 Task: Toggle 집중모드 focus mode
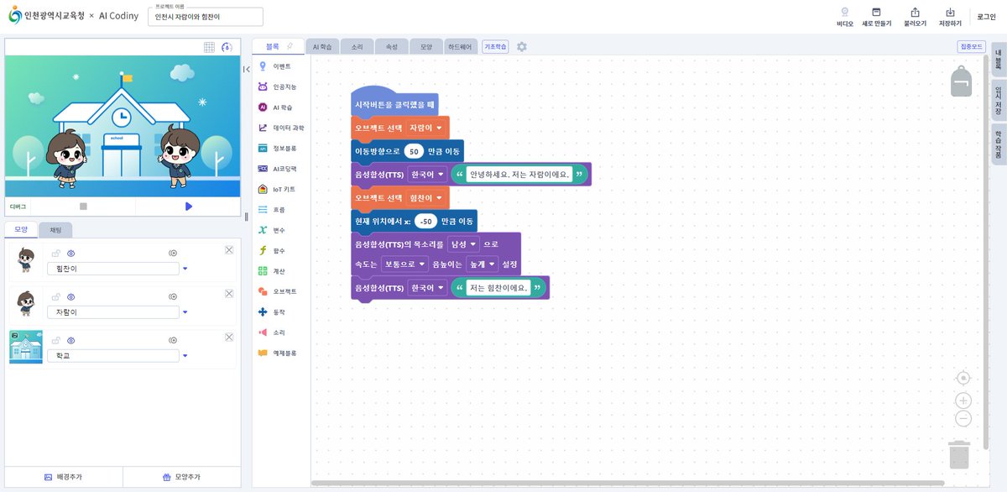971,47
